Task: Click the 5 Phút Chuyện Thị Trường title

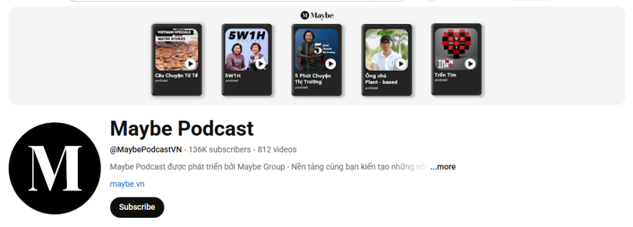Action: (x=313, y=78)
